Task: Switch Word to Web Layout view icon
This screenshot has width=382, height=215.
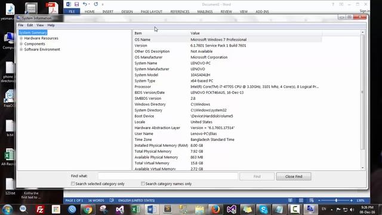Action: click(x=312, y=201)
